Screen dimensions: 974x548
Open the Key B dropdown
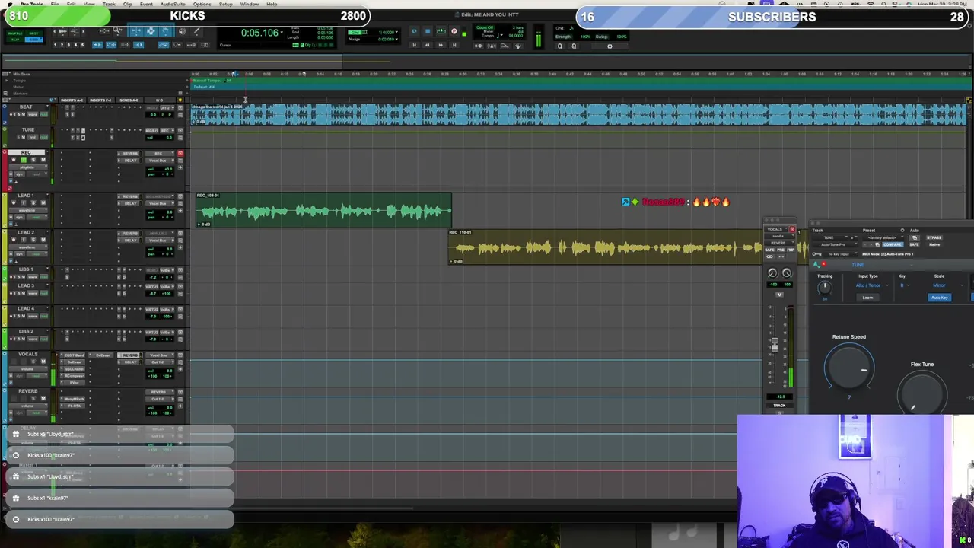pyautogui.click(x=904, y=285)
